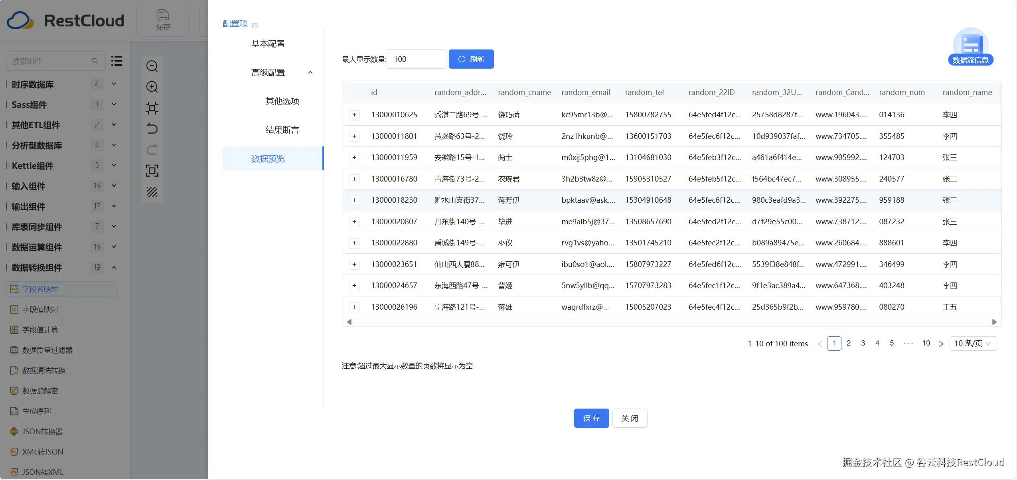1017x480 pixels.
Task: Click the pagination ellipsis to jump pages
Action: [908, 344]
